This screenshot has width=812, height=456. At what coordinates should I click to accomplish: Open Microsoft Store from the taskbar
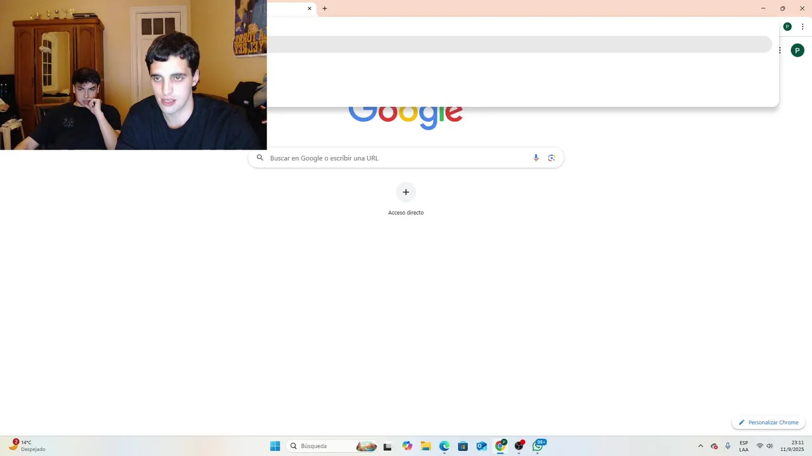[x=462, y=446]
